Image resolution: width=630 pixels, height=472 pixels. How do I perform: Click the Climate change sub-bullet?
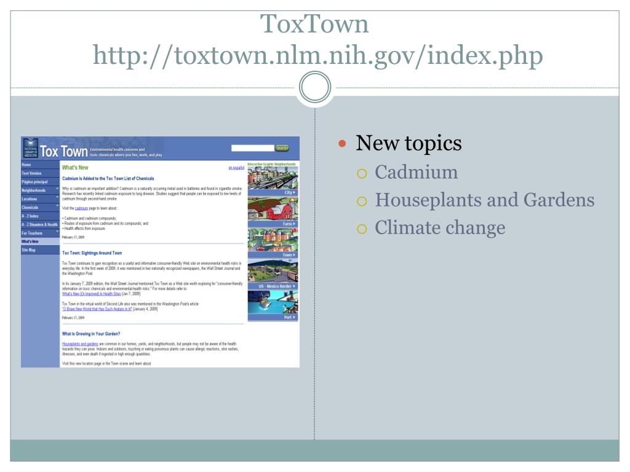(440, 228)
